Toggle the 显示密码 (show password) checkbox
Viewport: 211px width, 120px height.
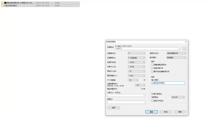coord(152,94)
